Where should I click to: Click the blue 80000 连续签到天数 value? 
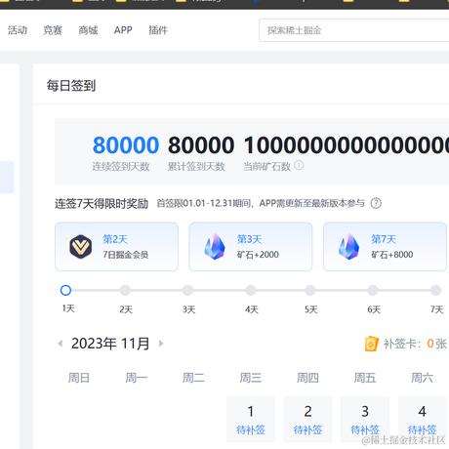tap(126, 145)
